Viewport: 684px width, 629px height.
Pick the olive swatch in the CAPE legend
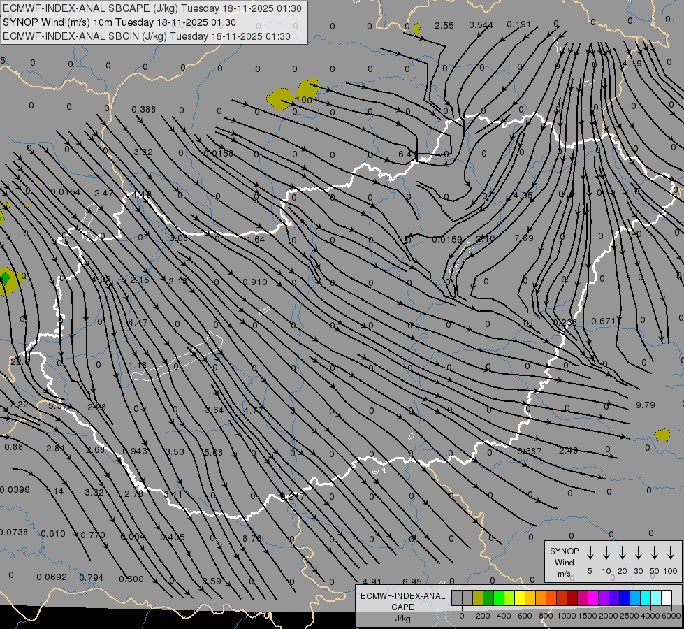coord(478,598)
